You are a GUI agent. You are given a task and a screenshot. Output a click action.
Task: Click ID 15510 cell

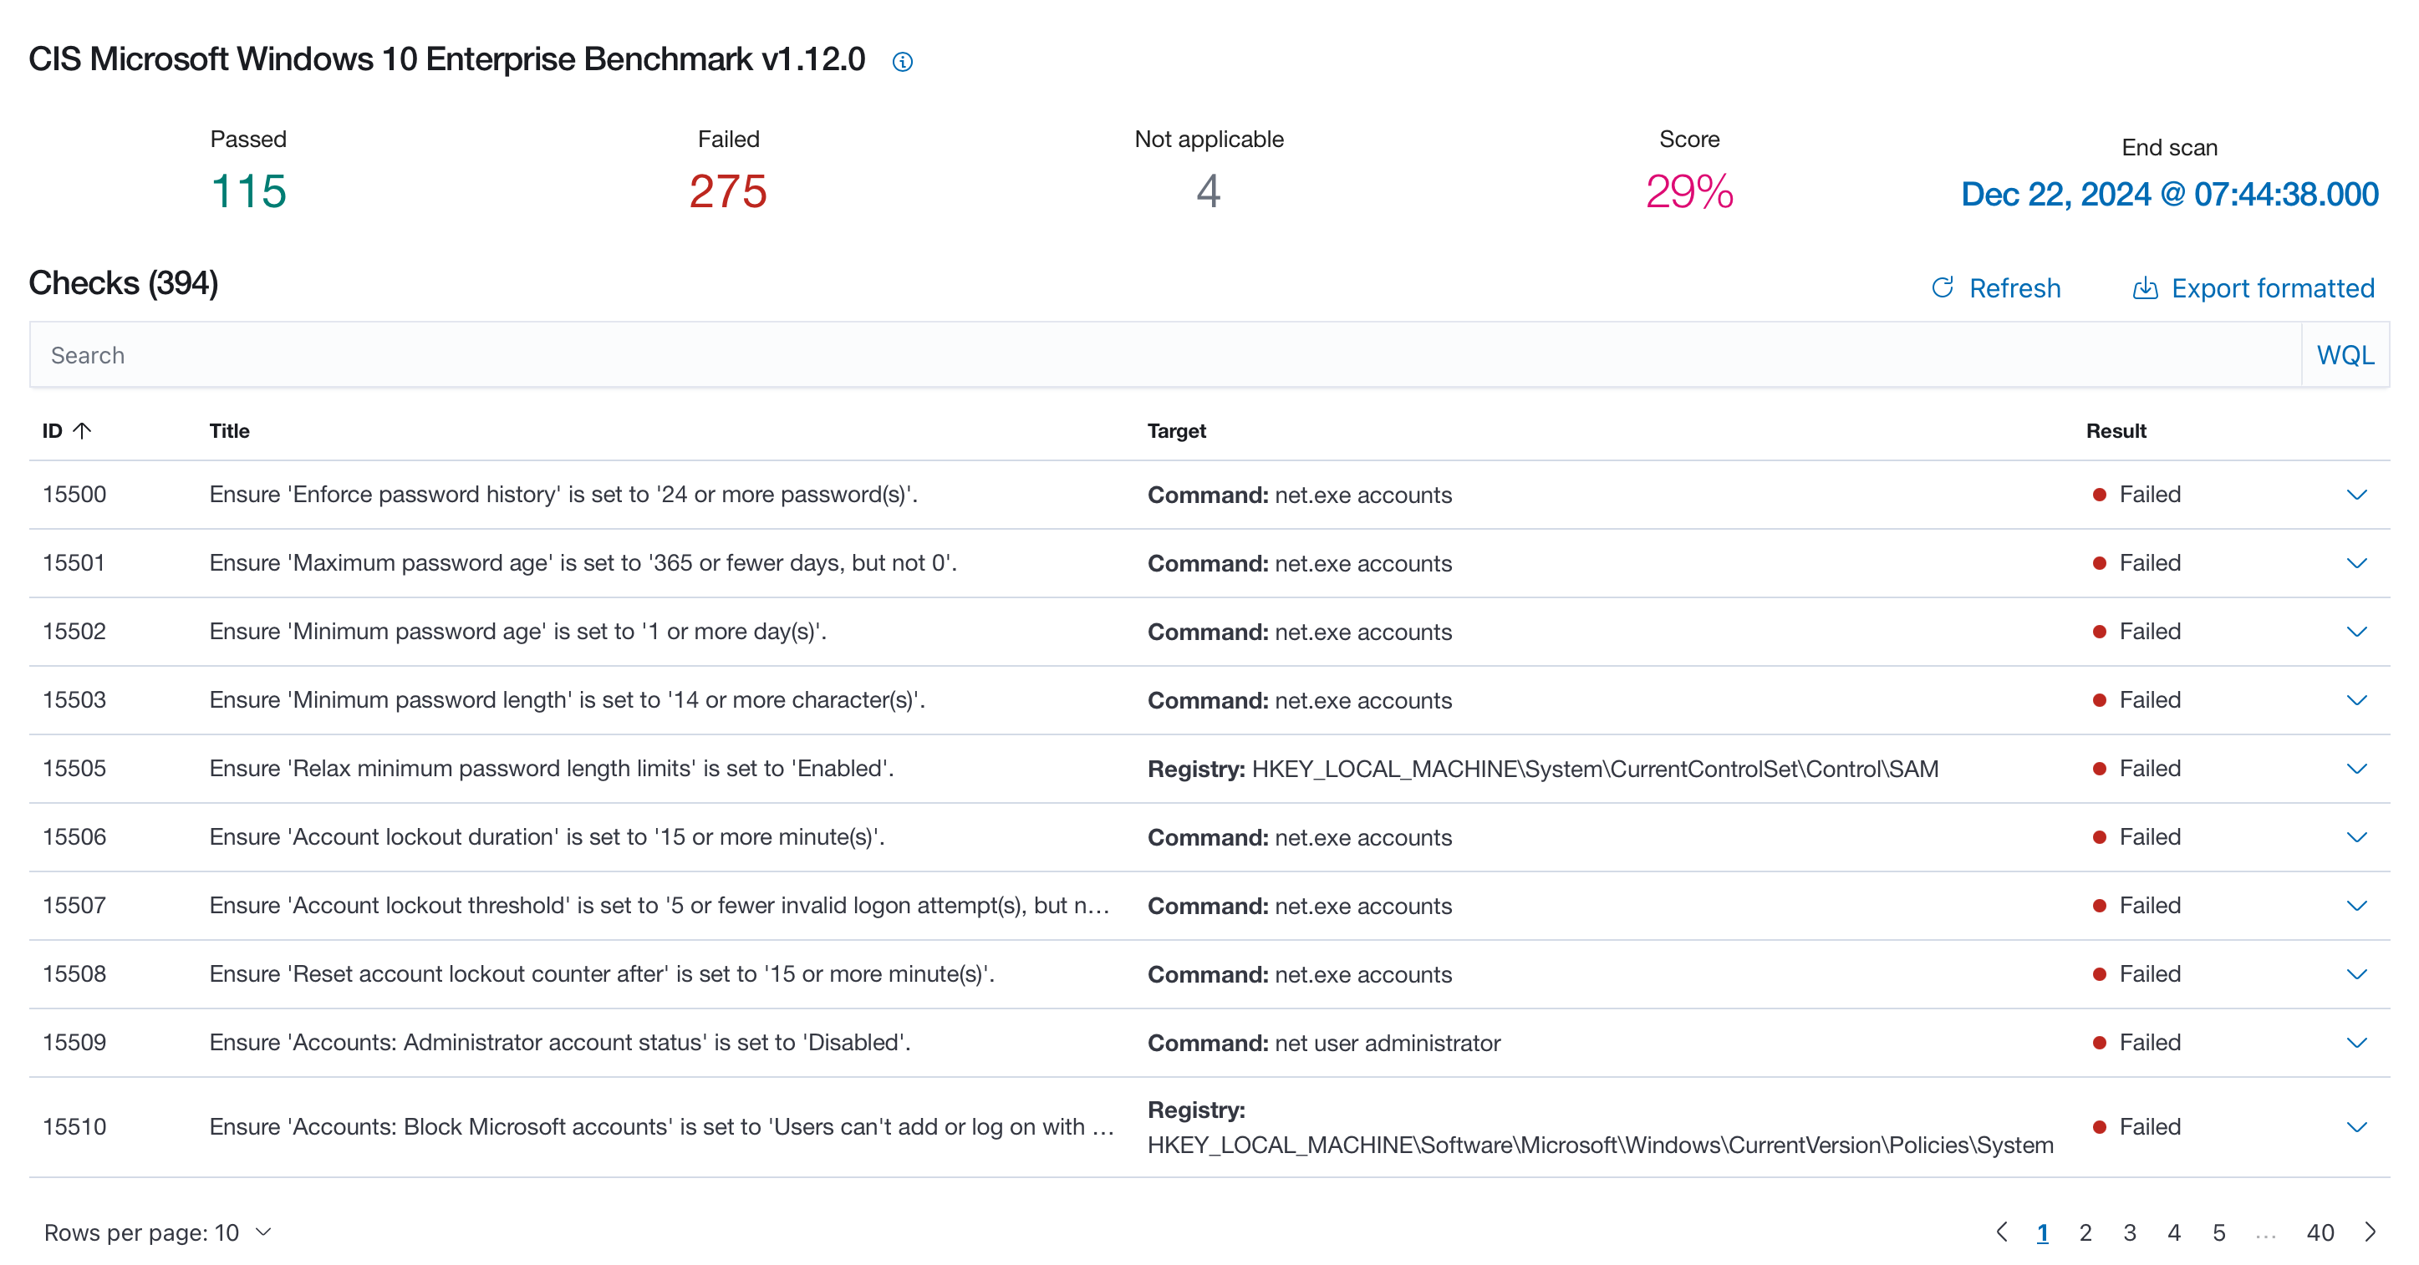click(x=74, y=1127)
